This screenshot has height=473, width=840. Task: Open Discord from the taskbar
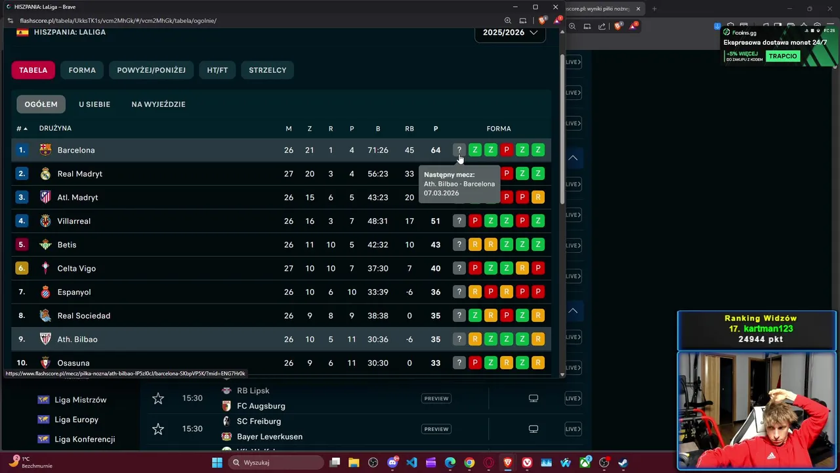[x=392, y=462]
